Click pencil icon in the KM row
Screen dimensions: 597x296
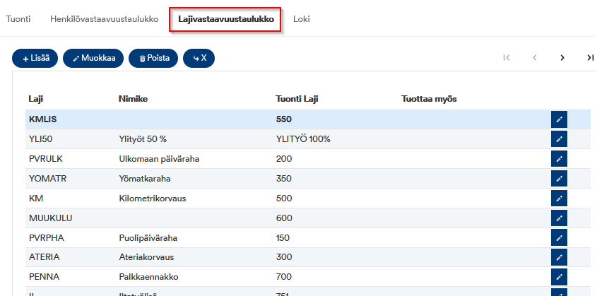coord(559,199)
